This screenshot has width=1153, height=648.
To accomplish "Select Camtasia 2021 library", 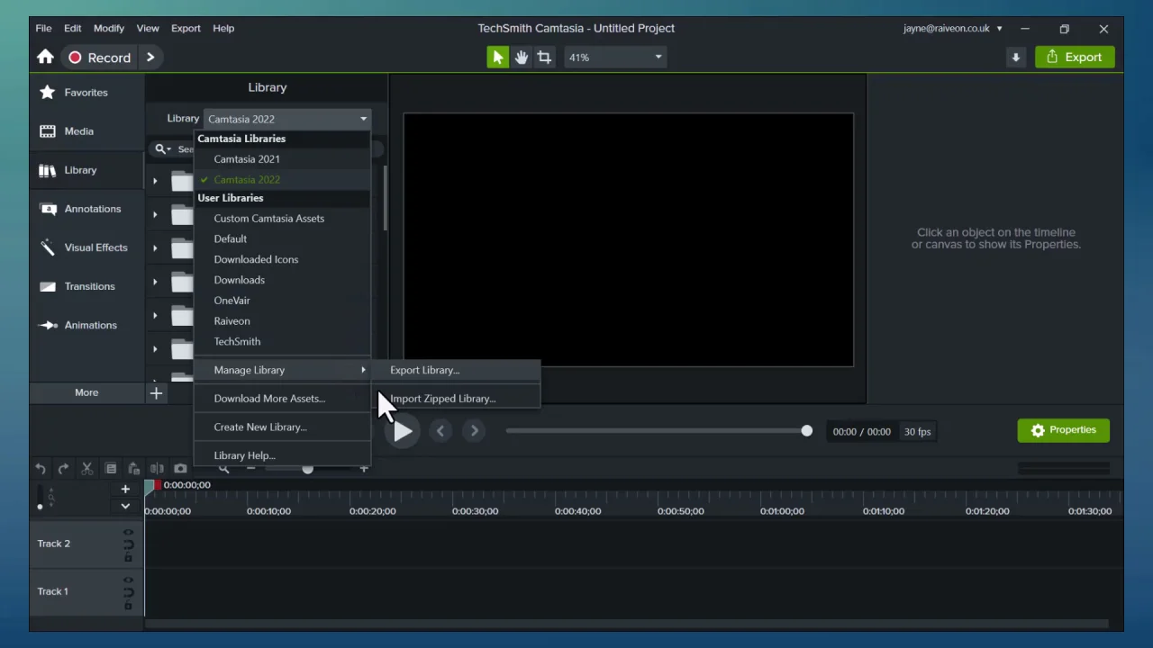I will 282,158.
